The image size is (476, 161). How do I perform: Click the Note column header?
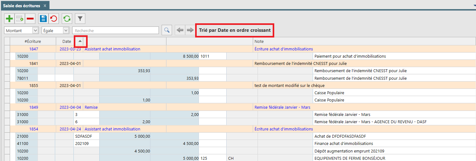[x=364, y=41]
